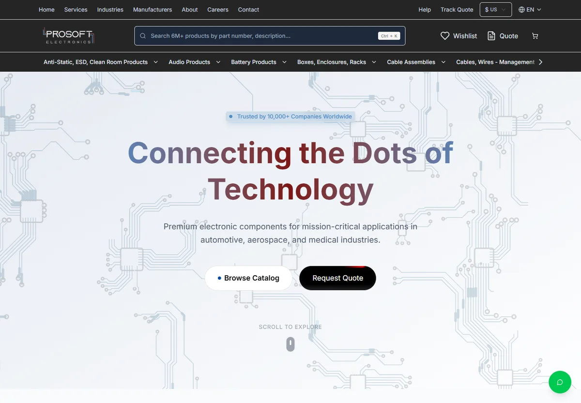Click the Trusted by 10,000+ Companies badge
The height and width of the screenshot is (403, 581).
point(290,117)
